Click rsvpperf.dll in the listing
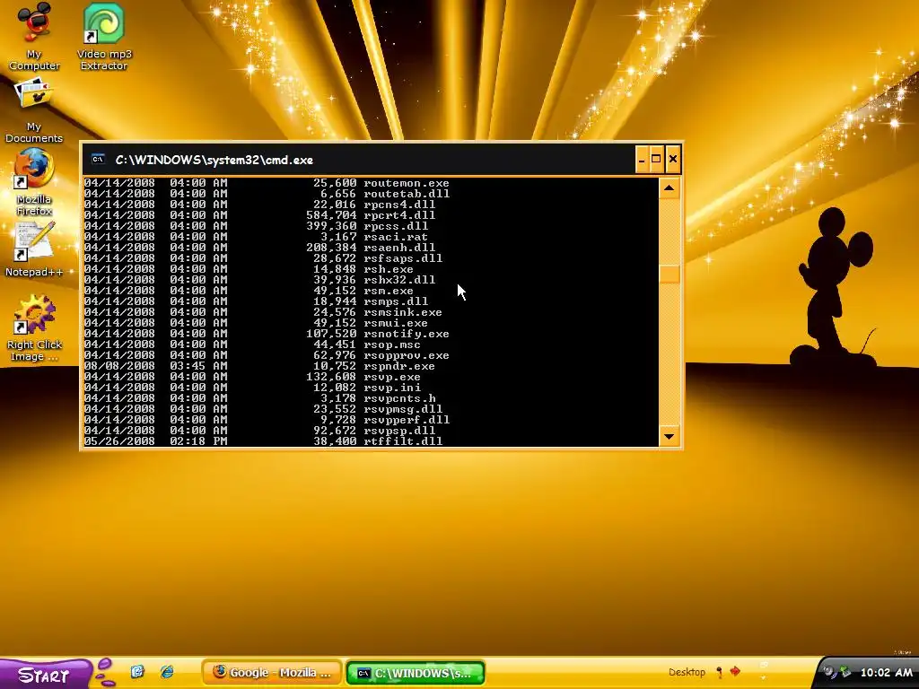Screen dimensions: 919x689 pos(407,420)
